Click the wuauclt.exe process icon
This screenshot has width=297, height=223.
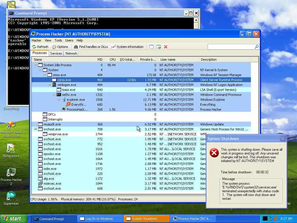pos(40,124)
